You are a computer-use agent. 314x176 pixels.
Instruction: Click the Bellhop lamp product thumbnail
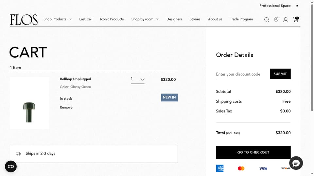pyautogui.click(x=29, y=103)
